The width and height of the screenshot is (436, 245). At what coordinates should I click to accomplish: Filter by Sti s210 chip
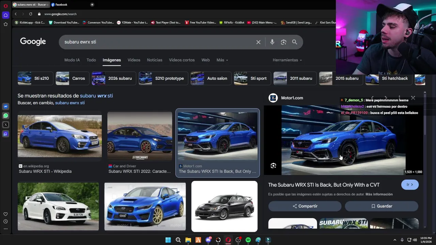click(x=35, y=78)
